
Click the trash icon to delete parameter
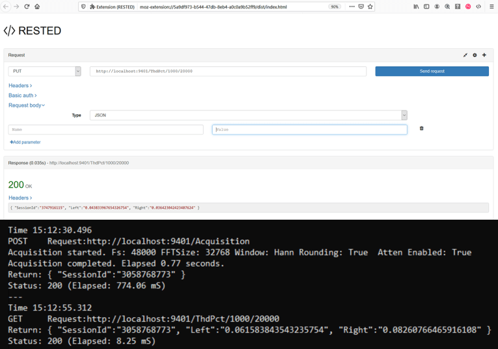pos(421,129)
